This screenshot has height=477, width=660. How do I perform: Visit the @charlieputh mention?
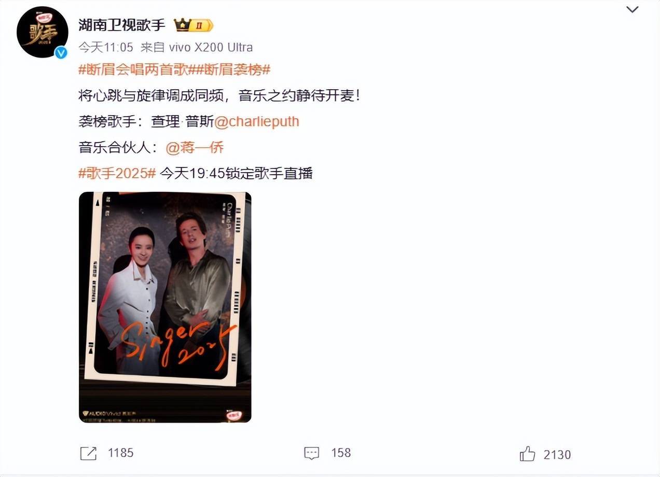257,122
